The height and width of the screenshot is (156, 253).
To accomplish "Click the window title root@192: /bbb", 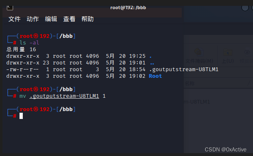I will coord(128,7).
